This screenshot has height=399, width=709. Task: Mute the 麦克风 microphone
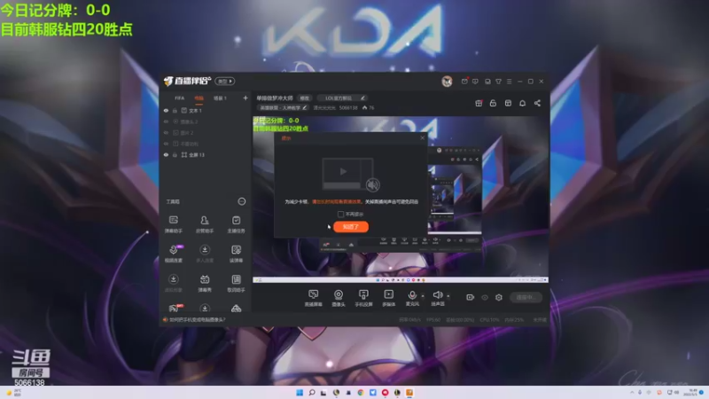(x=412, y=296)
